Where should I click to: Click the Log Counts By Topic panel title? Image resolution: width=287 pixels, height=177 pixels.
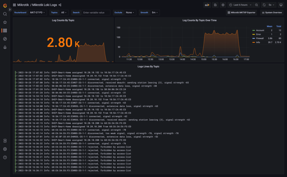[63, 20]
